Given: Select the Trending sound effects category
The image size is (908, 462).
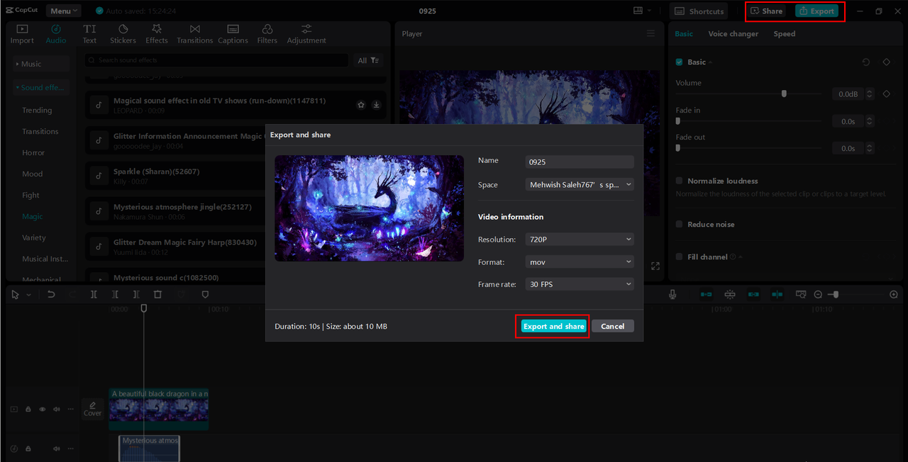Looking at the screenshot, I should (37, 110).
